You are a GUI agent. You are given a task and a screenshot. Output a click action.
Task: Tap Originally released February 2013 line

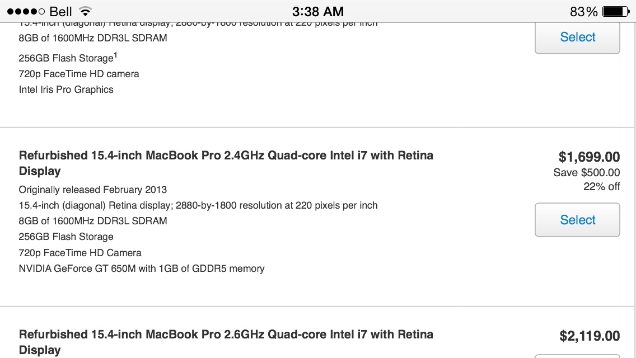click(x=92, y=190)
